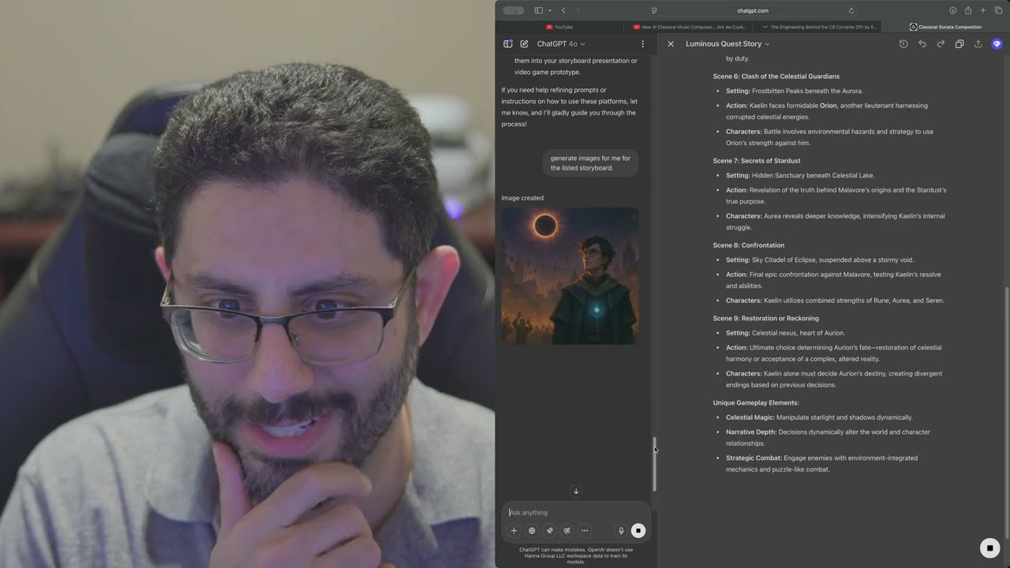Show Safari tab overview

998,10
